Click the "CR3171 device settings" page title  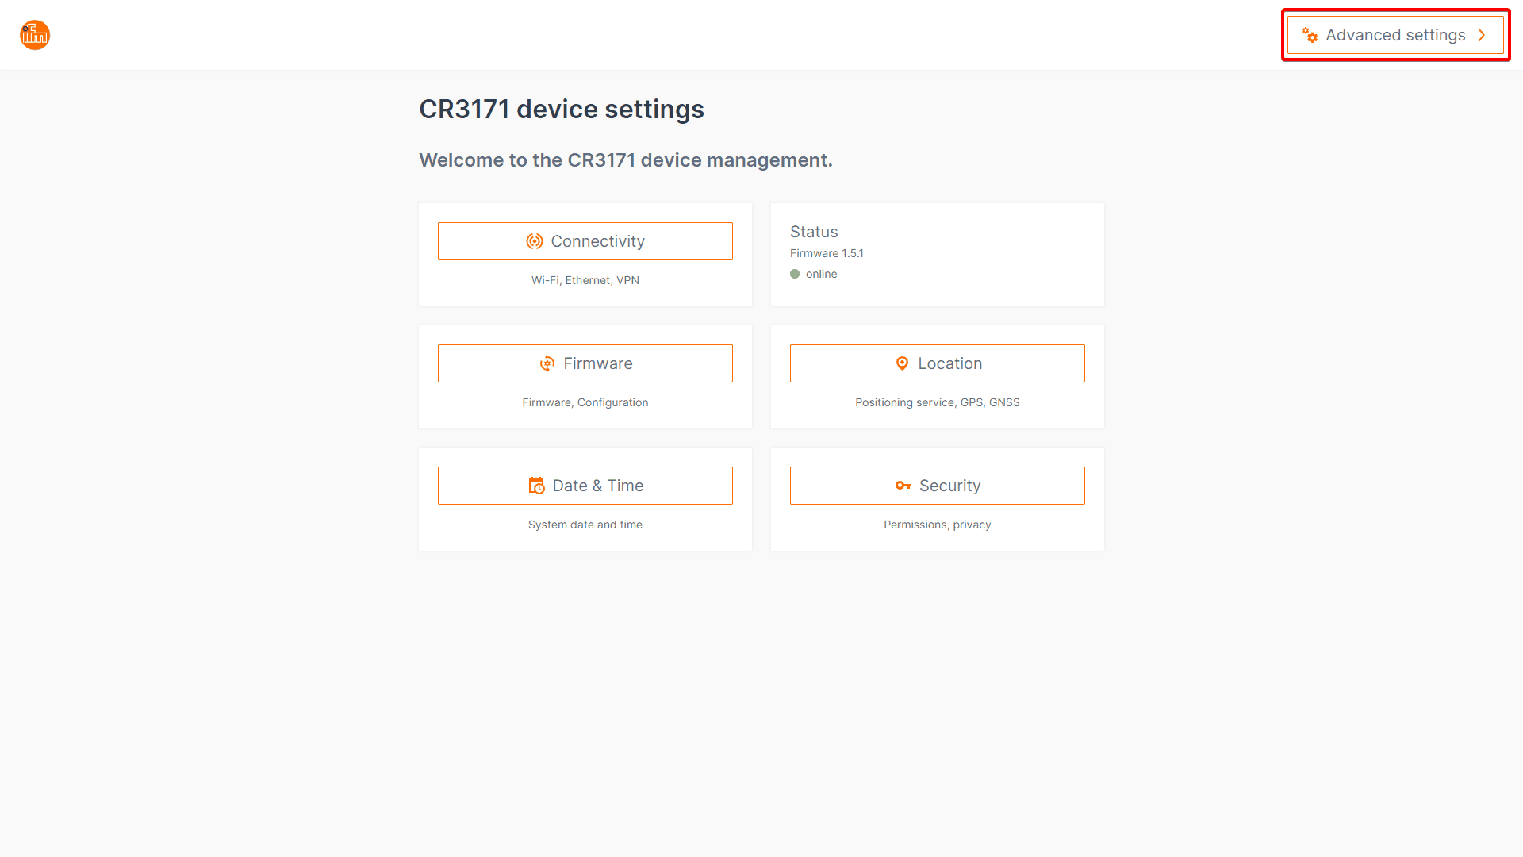point(562,110)
